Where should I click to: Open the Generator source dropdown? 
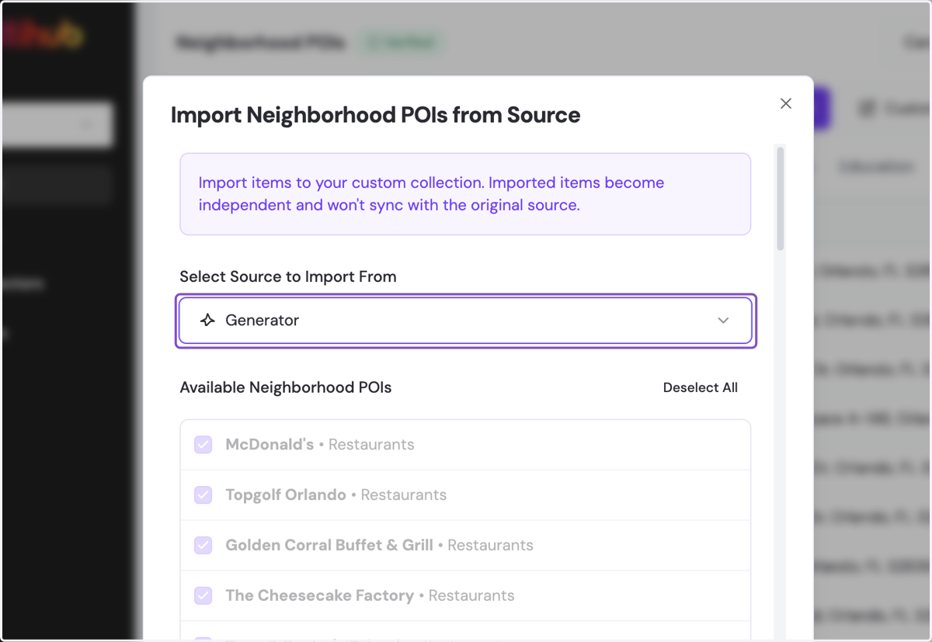click(466, 320)
